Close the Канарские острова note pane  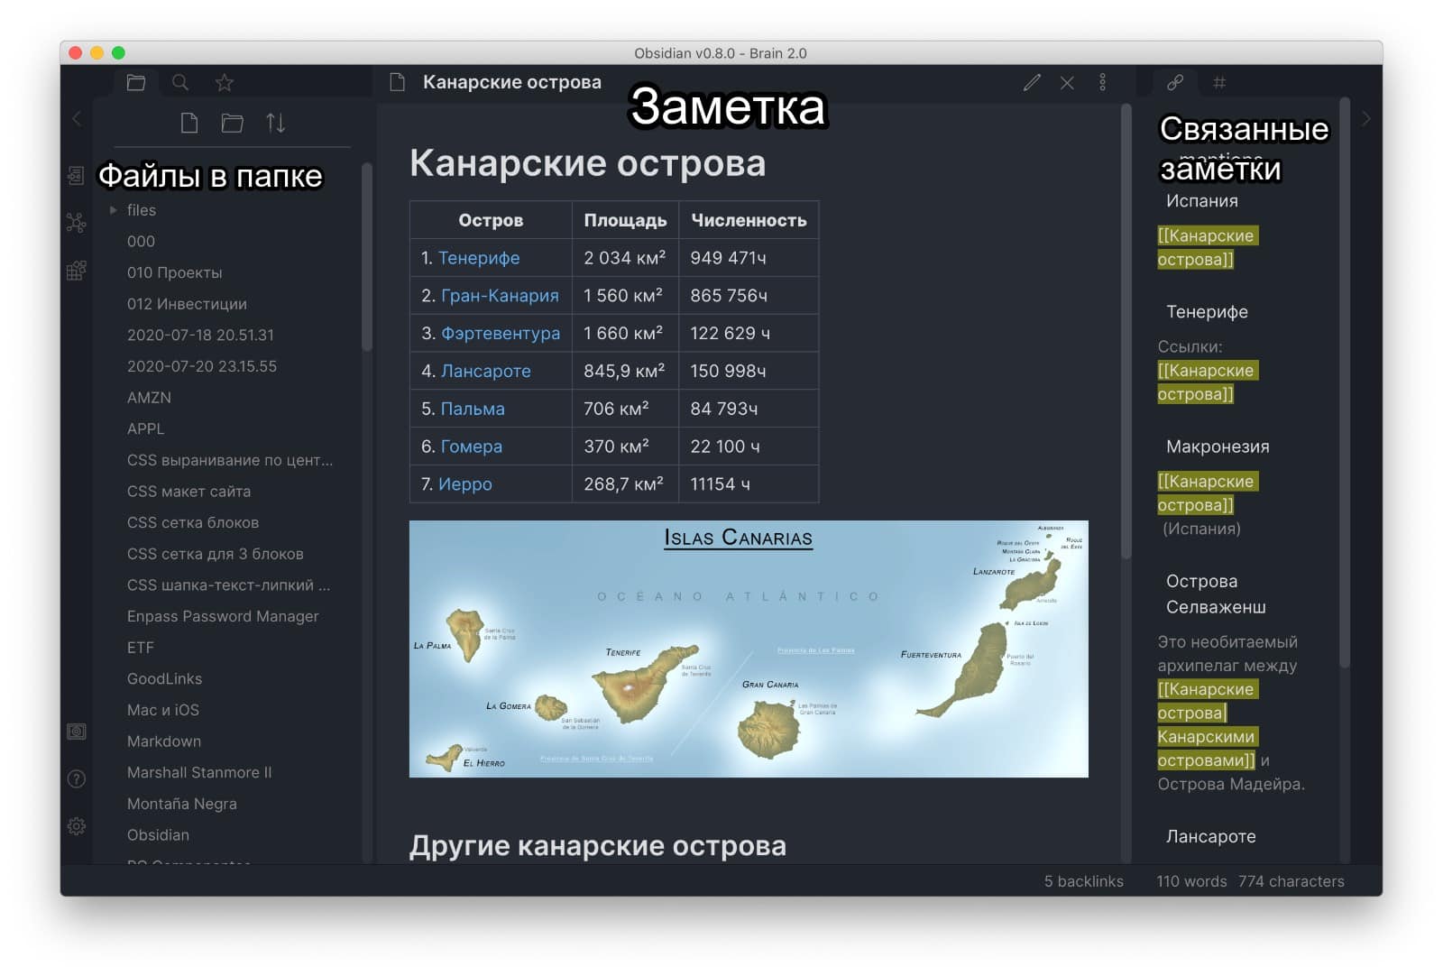click(1067, 83)
